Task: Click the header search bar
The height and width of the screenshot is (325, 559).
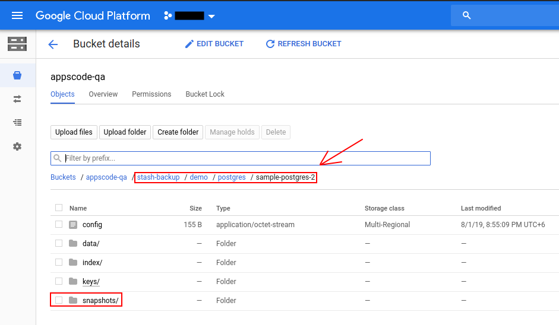Action: 505,15
